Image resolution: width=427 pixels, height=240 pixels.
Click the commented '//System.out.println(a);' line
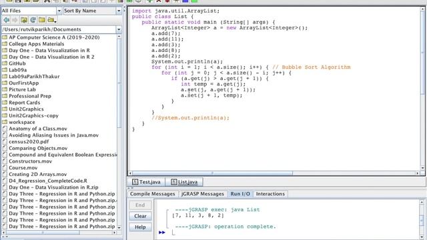click(x=190, y=118)
